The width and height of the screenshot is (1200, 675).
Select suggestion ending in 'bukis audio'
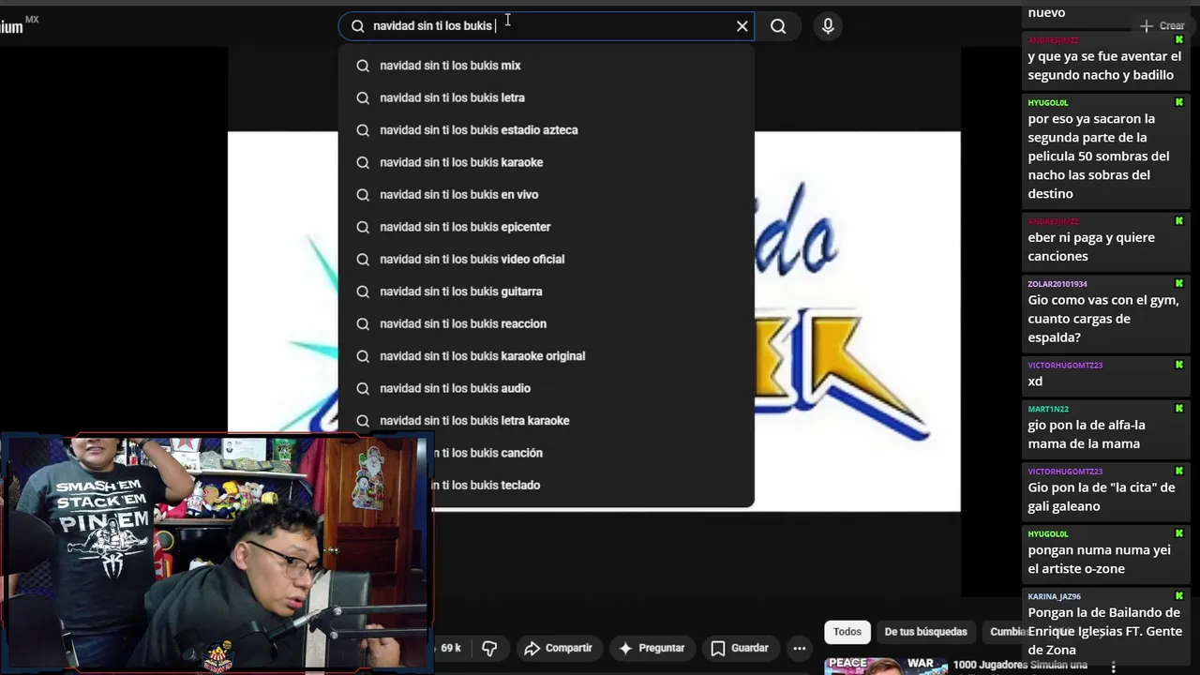(x=547, y=388)
